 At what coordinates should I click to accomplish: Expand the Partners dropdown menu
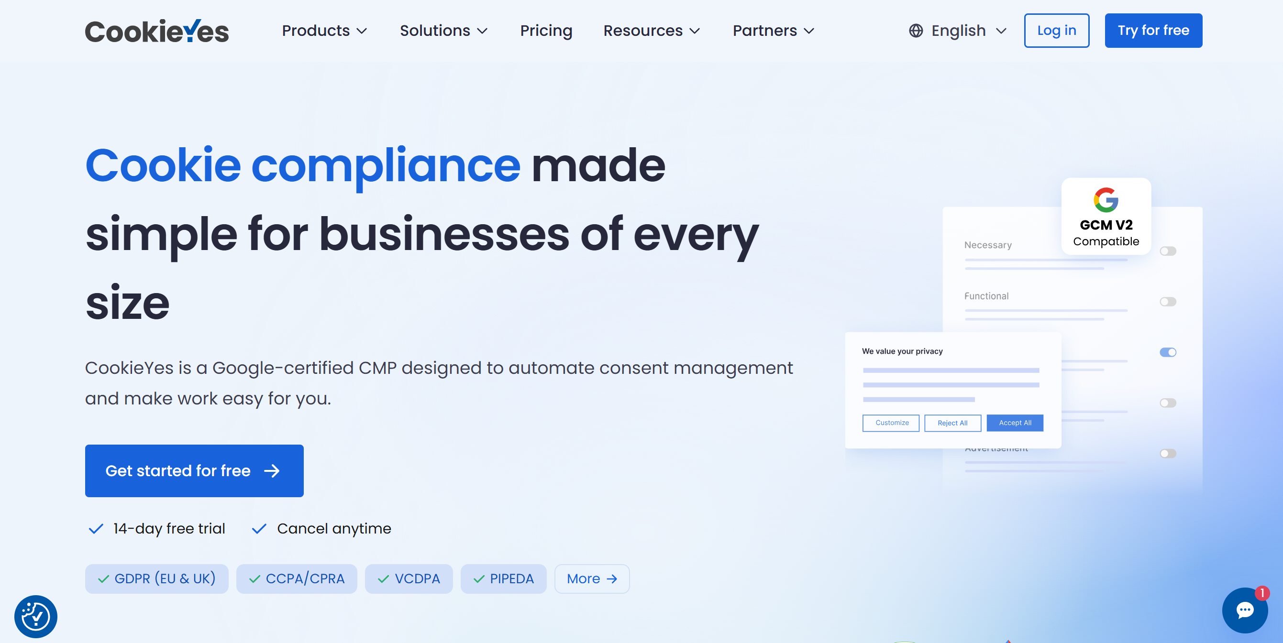coord(774,31)
